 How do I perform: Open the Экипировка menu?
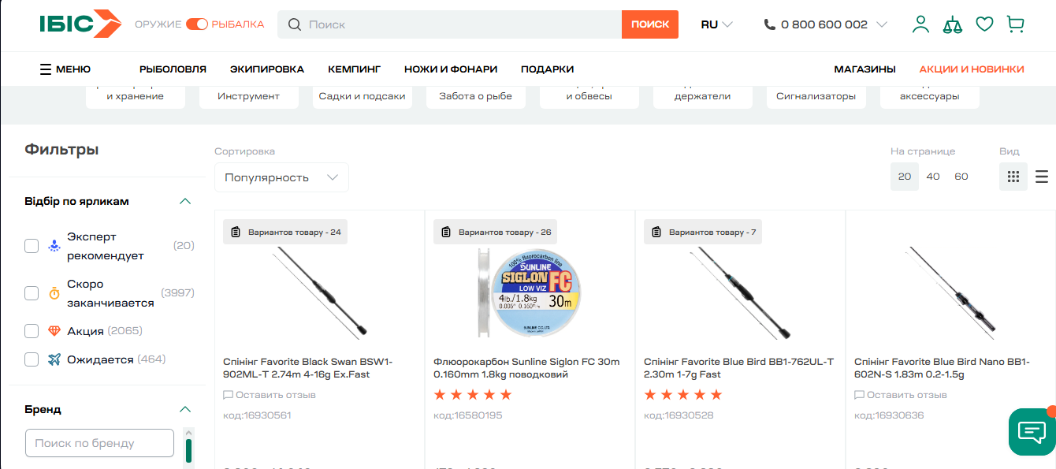pyautogui.click(x=267, y=69)
